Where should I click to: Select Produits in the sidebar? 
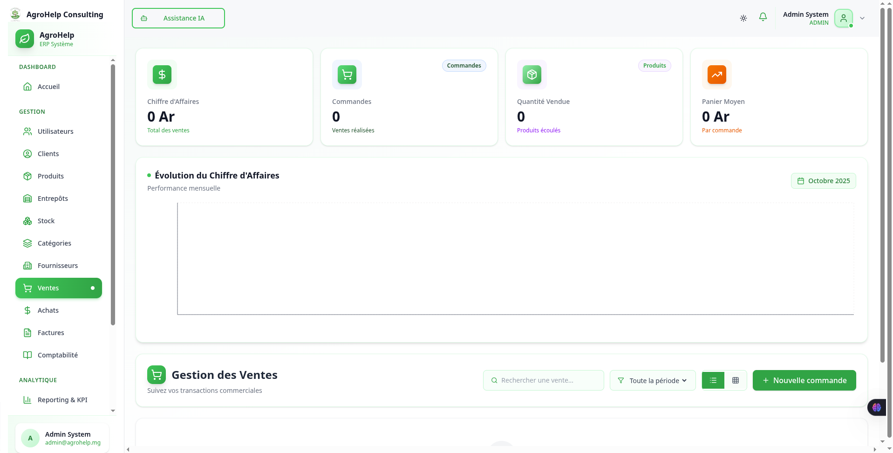coord(51,176)
